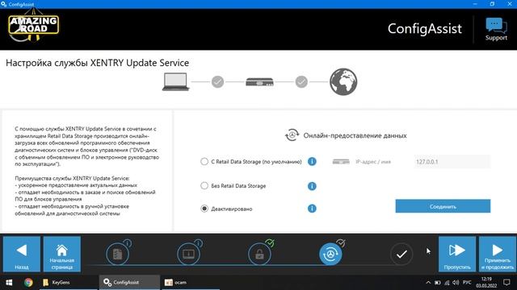Screen dimensions: 517x290
Task: Click the Amazing Road logo
Action: pos(33,26)
